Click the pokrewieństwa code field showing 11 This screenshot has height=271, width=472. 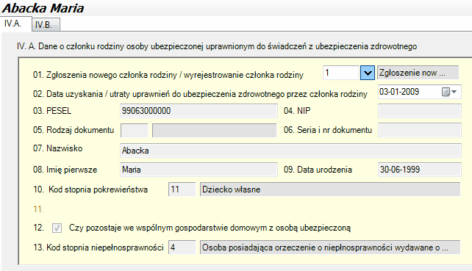182,189
